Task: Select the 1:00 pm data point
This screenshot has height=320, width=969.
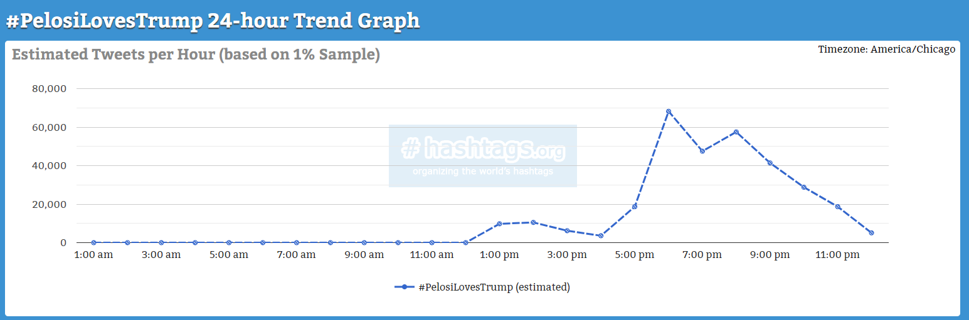Action: tap(499, 224)
